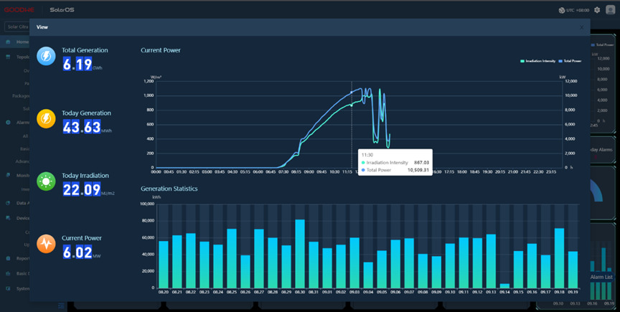Click the Total Generation lightning icon
620x312 pixels.
(x=46, y=56)
